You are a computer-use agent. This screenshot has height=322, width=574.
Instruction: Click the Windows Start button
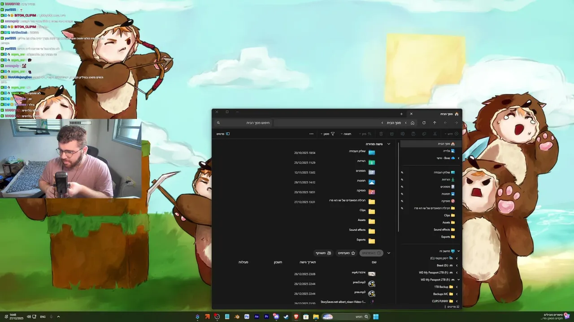(376, 317)
